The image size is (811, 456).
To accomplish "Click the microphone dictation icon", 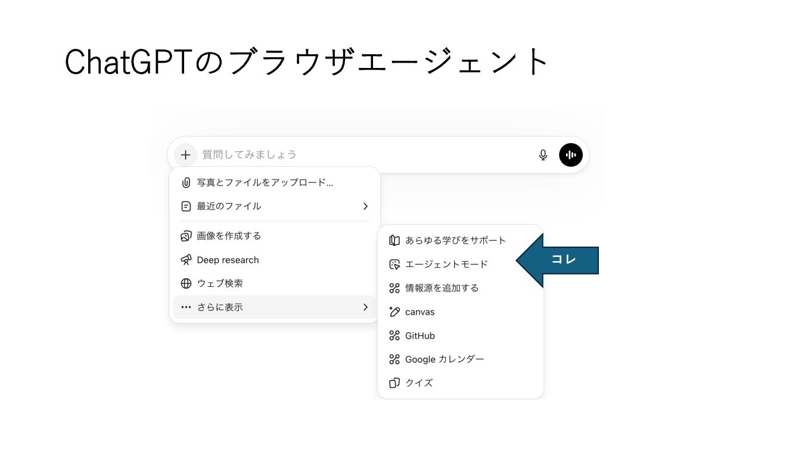I will (x=543, y=155).
